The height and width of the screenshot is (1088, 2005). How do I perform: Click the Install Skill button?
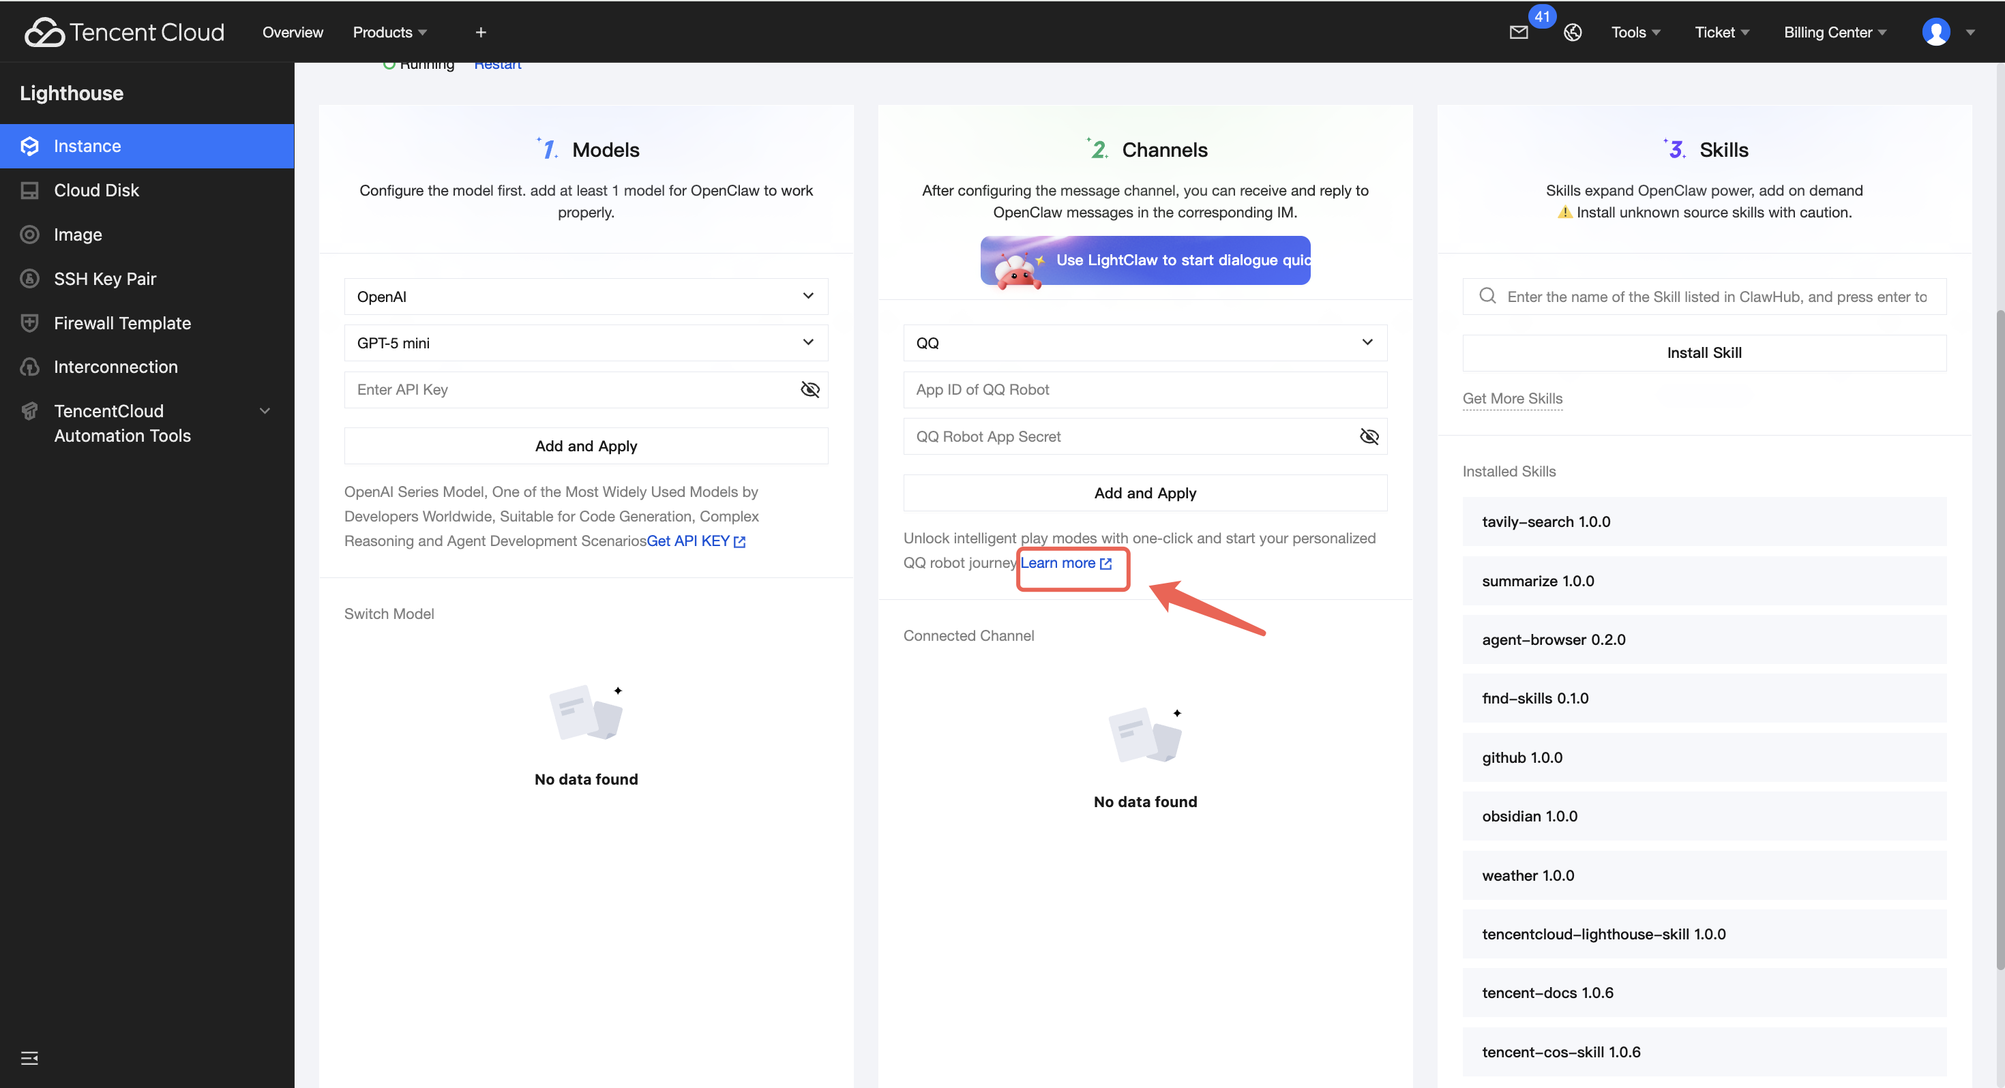point(1703,352)
